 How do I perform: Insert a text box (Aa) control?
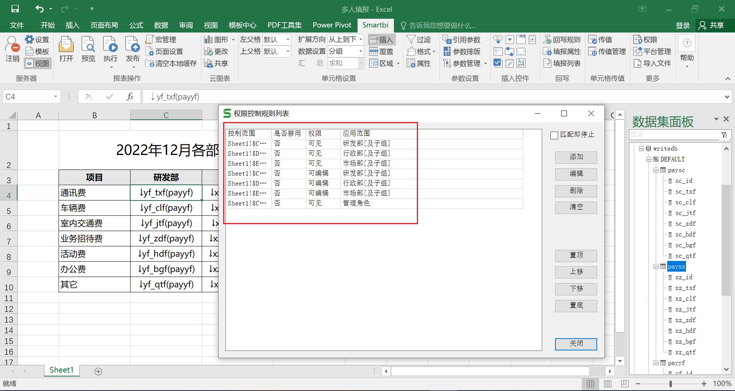pyautogui.click(x=521, y=63)
